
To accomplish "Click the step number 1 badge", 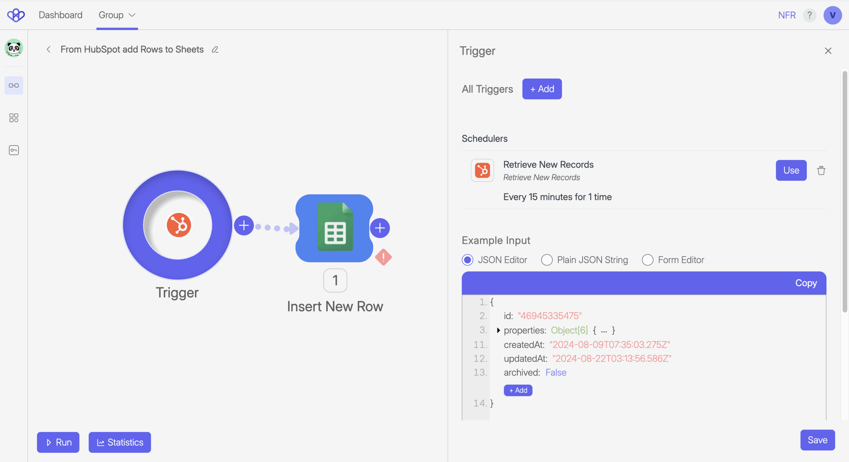I will [x=335, y=281].
